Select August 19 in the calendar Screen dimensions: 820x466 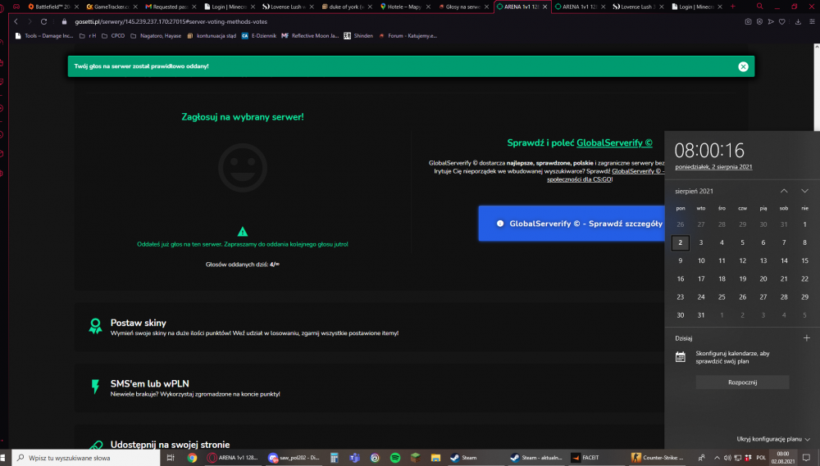pos(742,279)
